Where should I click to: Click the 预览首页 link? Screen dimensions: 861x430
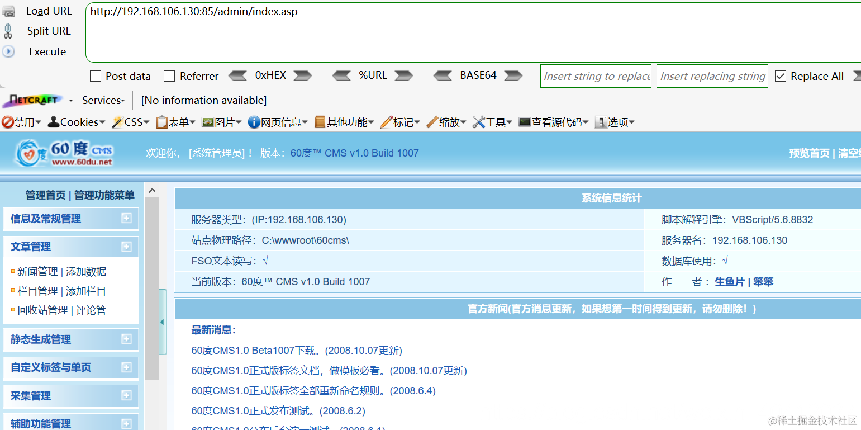click(x=809, y=153)
